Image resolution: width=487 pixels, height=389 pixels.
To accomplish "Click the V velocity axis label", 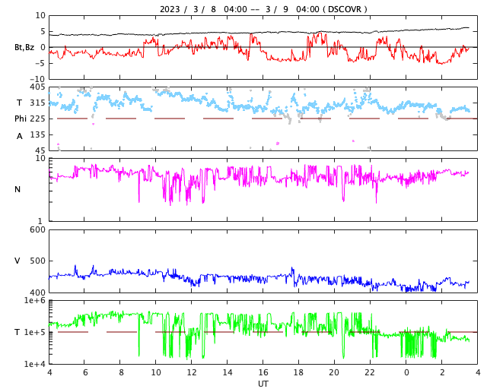I will click(x=17, y=261).
